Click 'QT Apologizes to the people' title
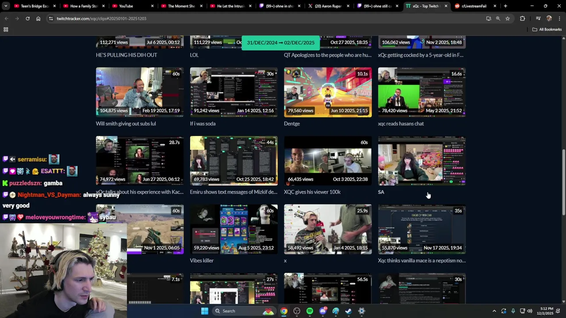566x318 pixels. pos(328,55)
